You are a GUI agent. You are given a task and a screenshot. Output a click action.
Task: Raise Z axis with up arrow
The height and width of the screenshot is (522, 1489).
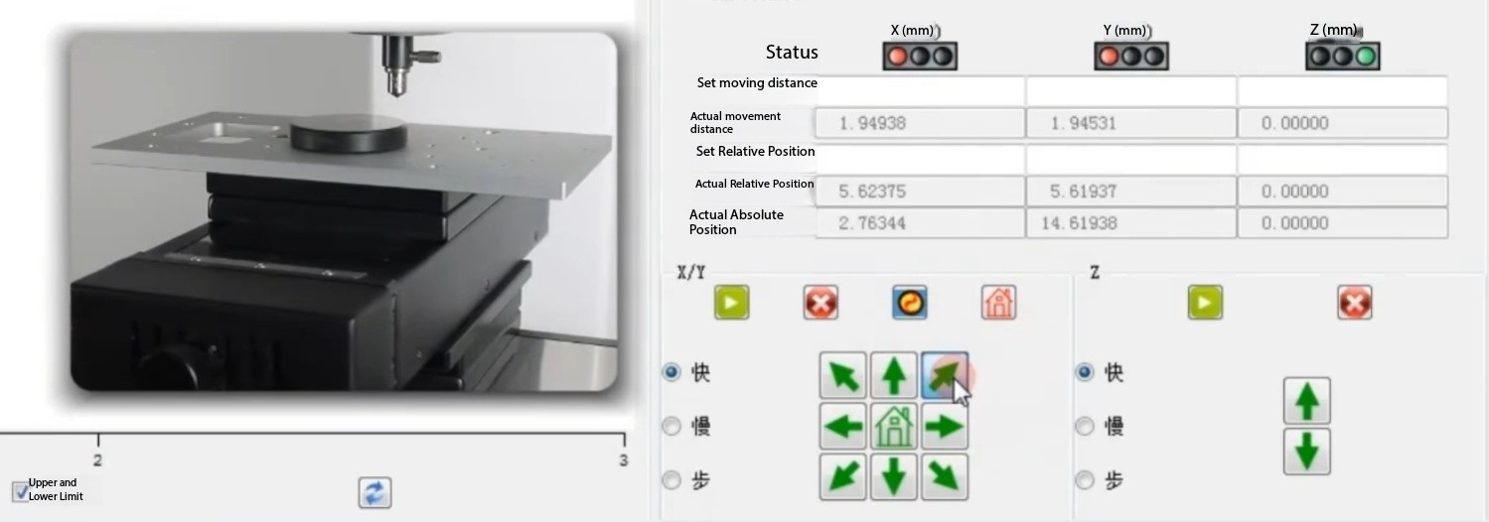1307,400
